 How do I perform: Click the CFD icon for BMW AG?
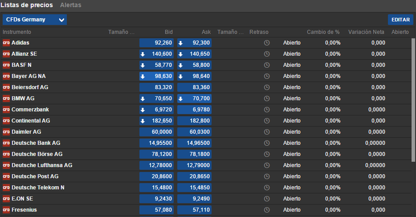click(6, 98)
